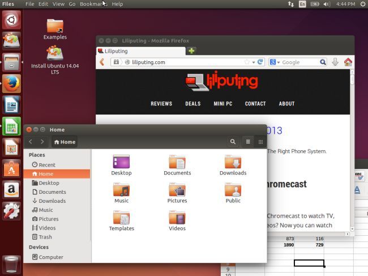Image resolution: width=368 pixels, height=276 pixels.
Task: Open the keyboard language En indicator
Action: point(302,4)
